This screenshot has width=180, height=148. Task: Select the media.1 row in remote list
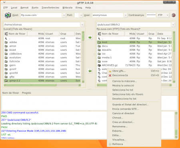pos(134,57)
